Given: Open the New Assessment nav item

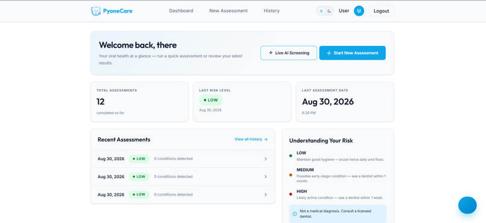Looking at the screenshot, I should (229, 11).
